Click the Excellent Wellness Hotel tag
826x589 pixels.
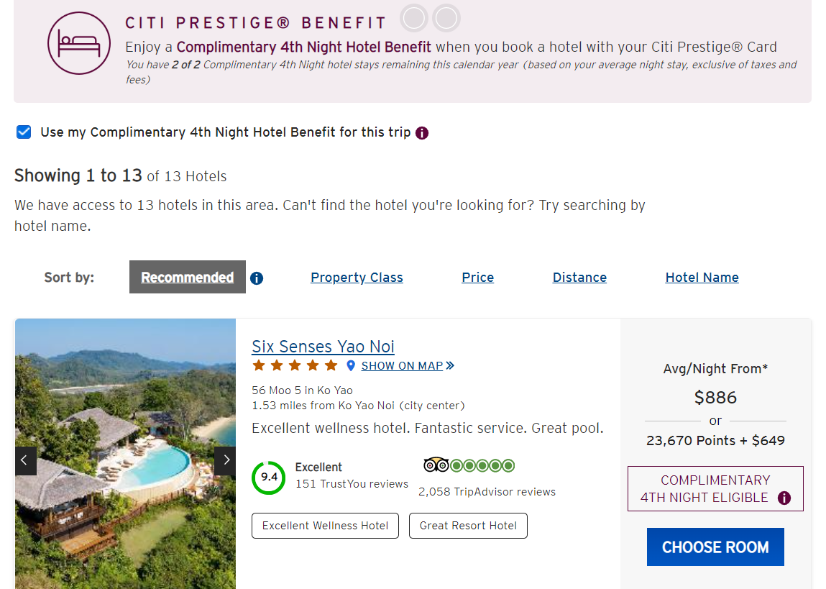(325, 526)
